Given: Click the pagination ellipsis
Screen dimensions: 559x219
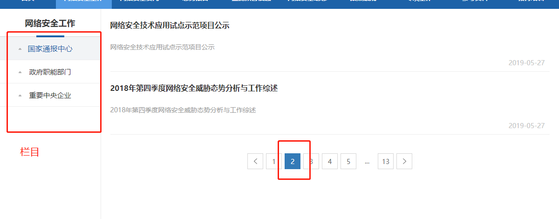Looking at the screenshot, I should [x=367, y=162].
